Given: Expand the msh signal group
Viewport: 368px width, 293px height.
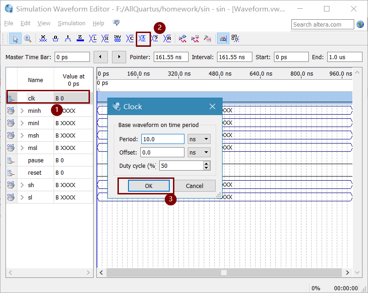Looking at the screenshot, I should pos(22,136).
